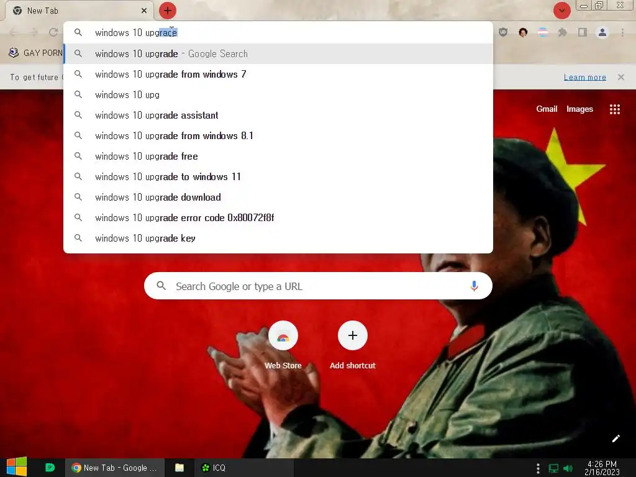Click the network monitor tray icon
This screenshot has height=477, width=636.
click(553, 468)
